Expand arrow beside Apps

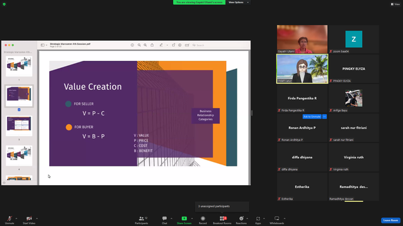pyautogui.click(x=264, y=218)
